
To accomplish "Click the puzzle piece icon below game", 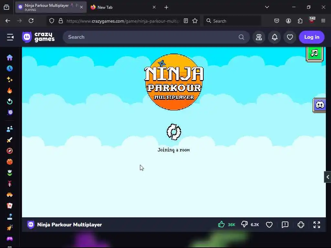I will point(301,225).
